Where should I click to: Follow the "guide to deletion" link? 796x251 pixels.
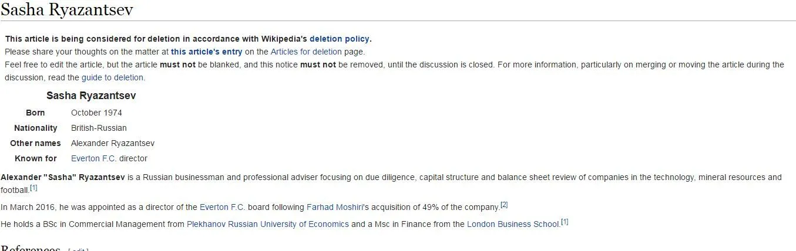[112, 77]
